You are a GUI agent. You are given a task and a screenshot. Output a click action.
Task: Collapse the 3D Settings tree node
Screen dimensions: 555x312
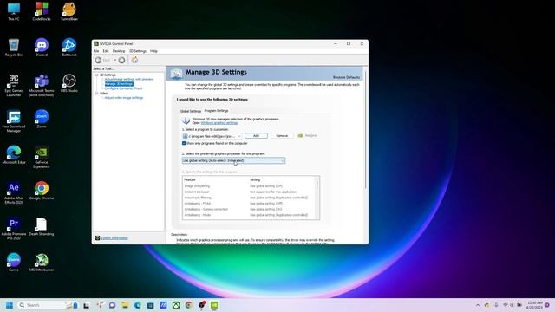tap(96, 75)
